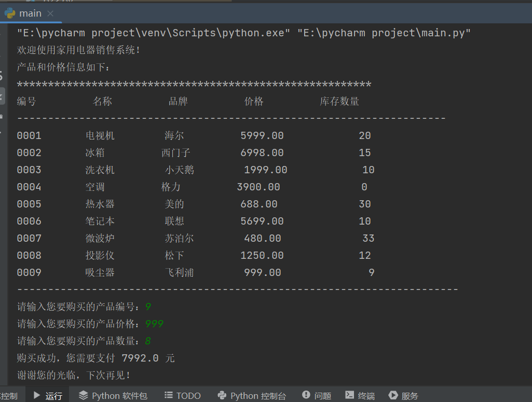Click product number 0001
532x402 pixels.
pyautogui.click(x=29, y=135)
